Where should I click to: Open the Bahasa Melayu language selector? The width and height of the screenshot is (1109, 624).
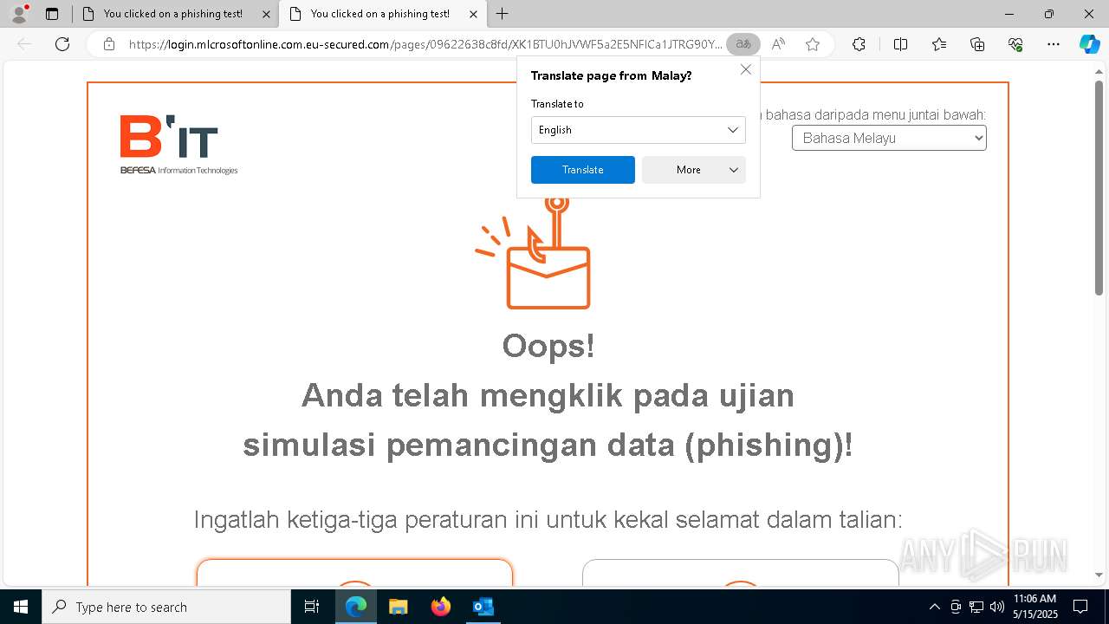889,138
